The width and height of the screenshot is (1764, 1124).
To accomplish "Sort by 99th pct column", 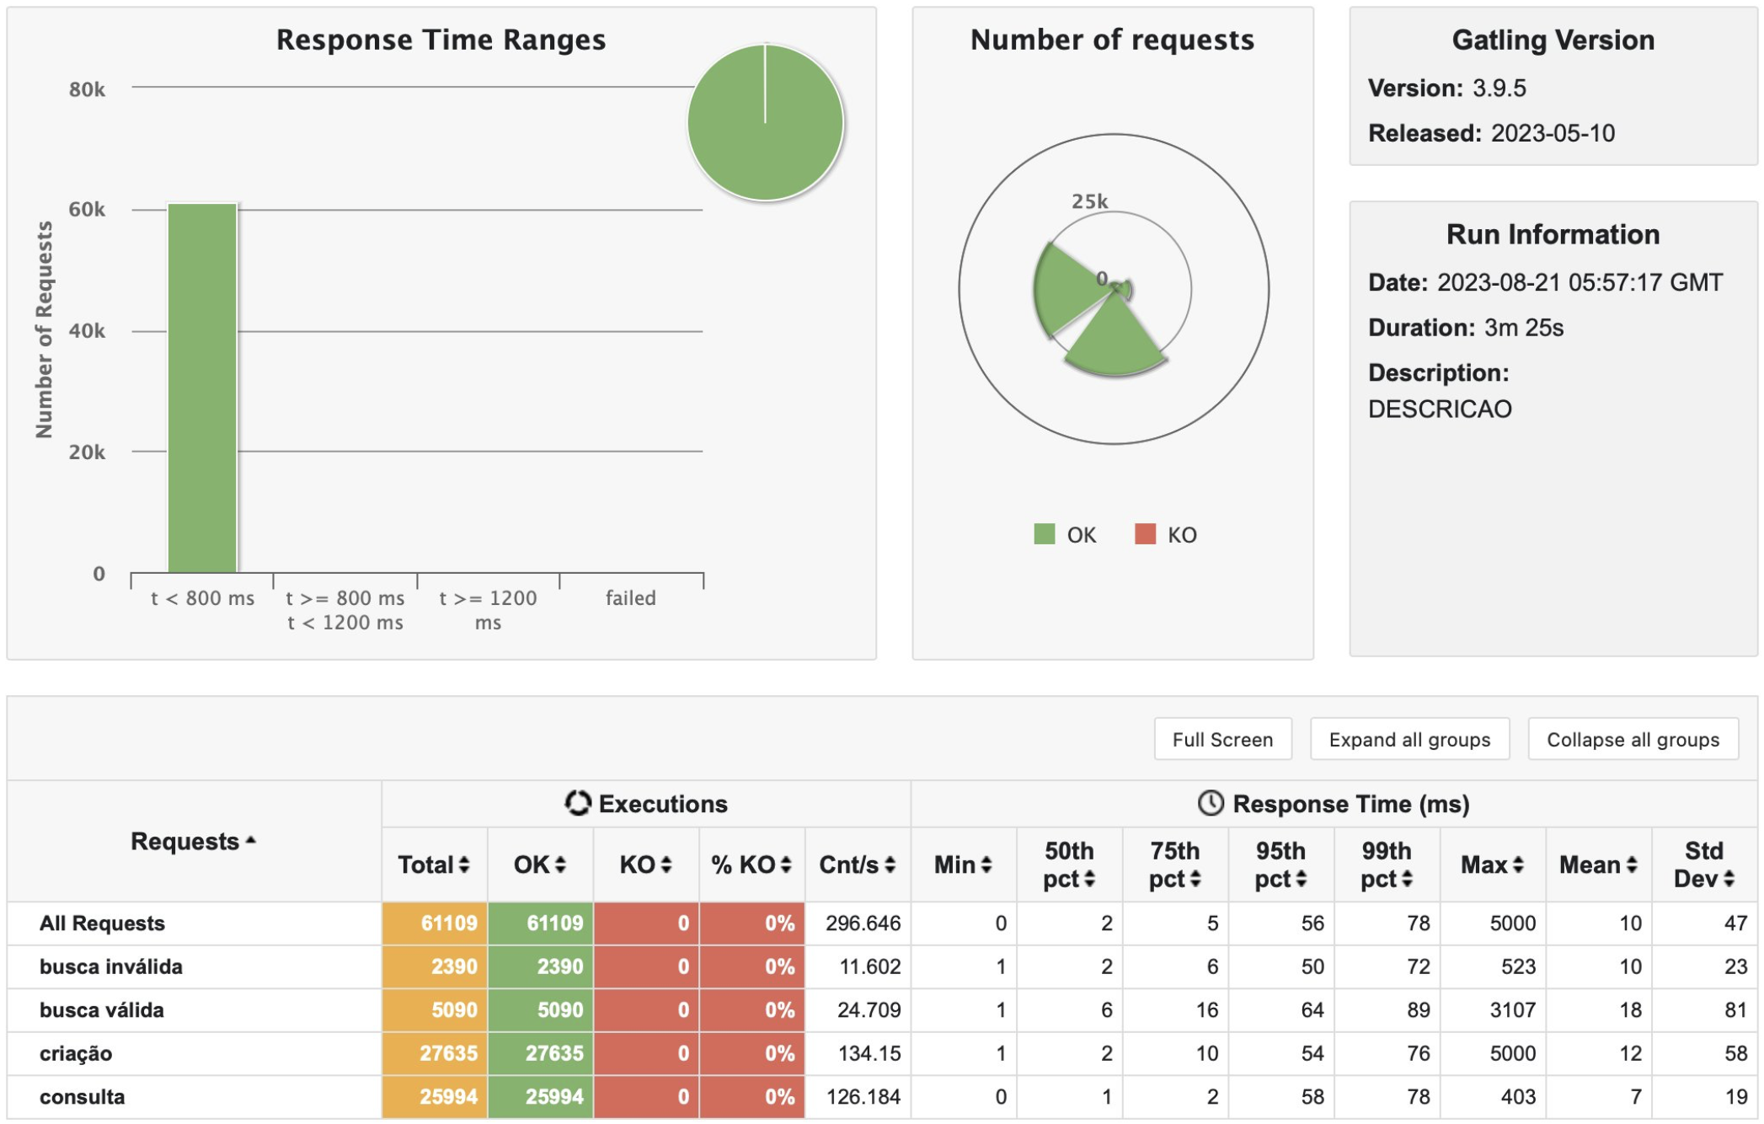I will 1387,864.
